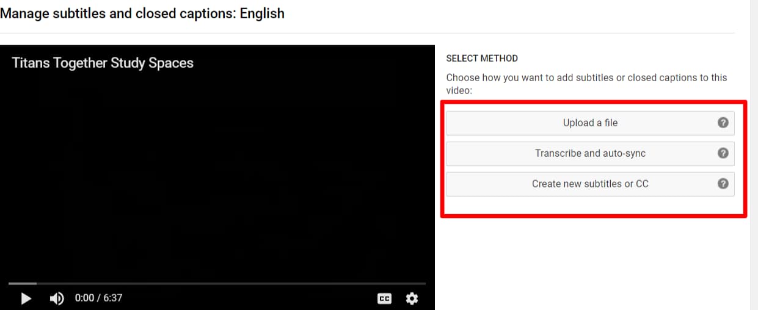
Task: Mute the video with the speaker icon
Action: click(57, 298)
